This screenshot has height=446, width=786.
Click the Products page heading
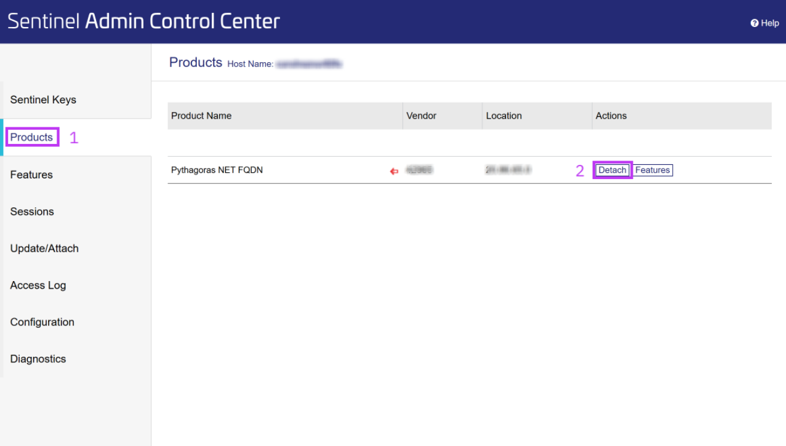click(x=196, y=62)
